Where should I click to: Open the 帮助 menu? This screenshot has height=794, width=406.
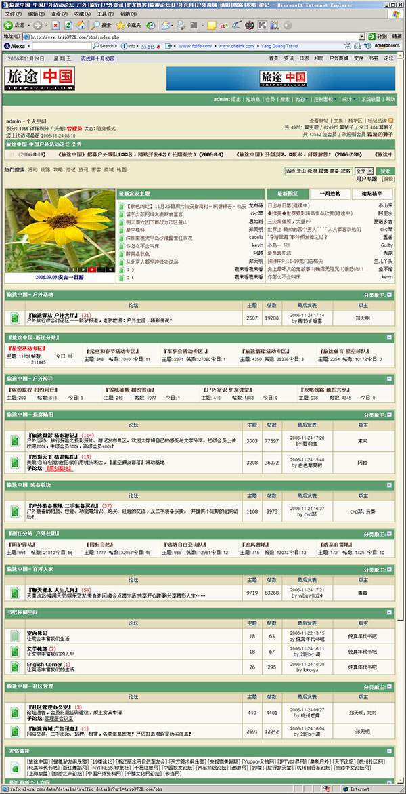127,14
